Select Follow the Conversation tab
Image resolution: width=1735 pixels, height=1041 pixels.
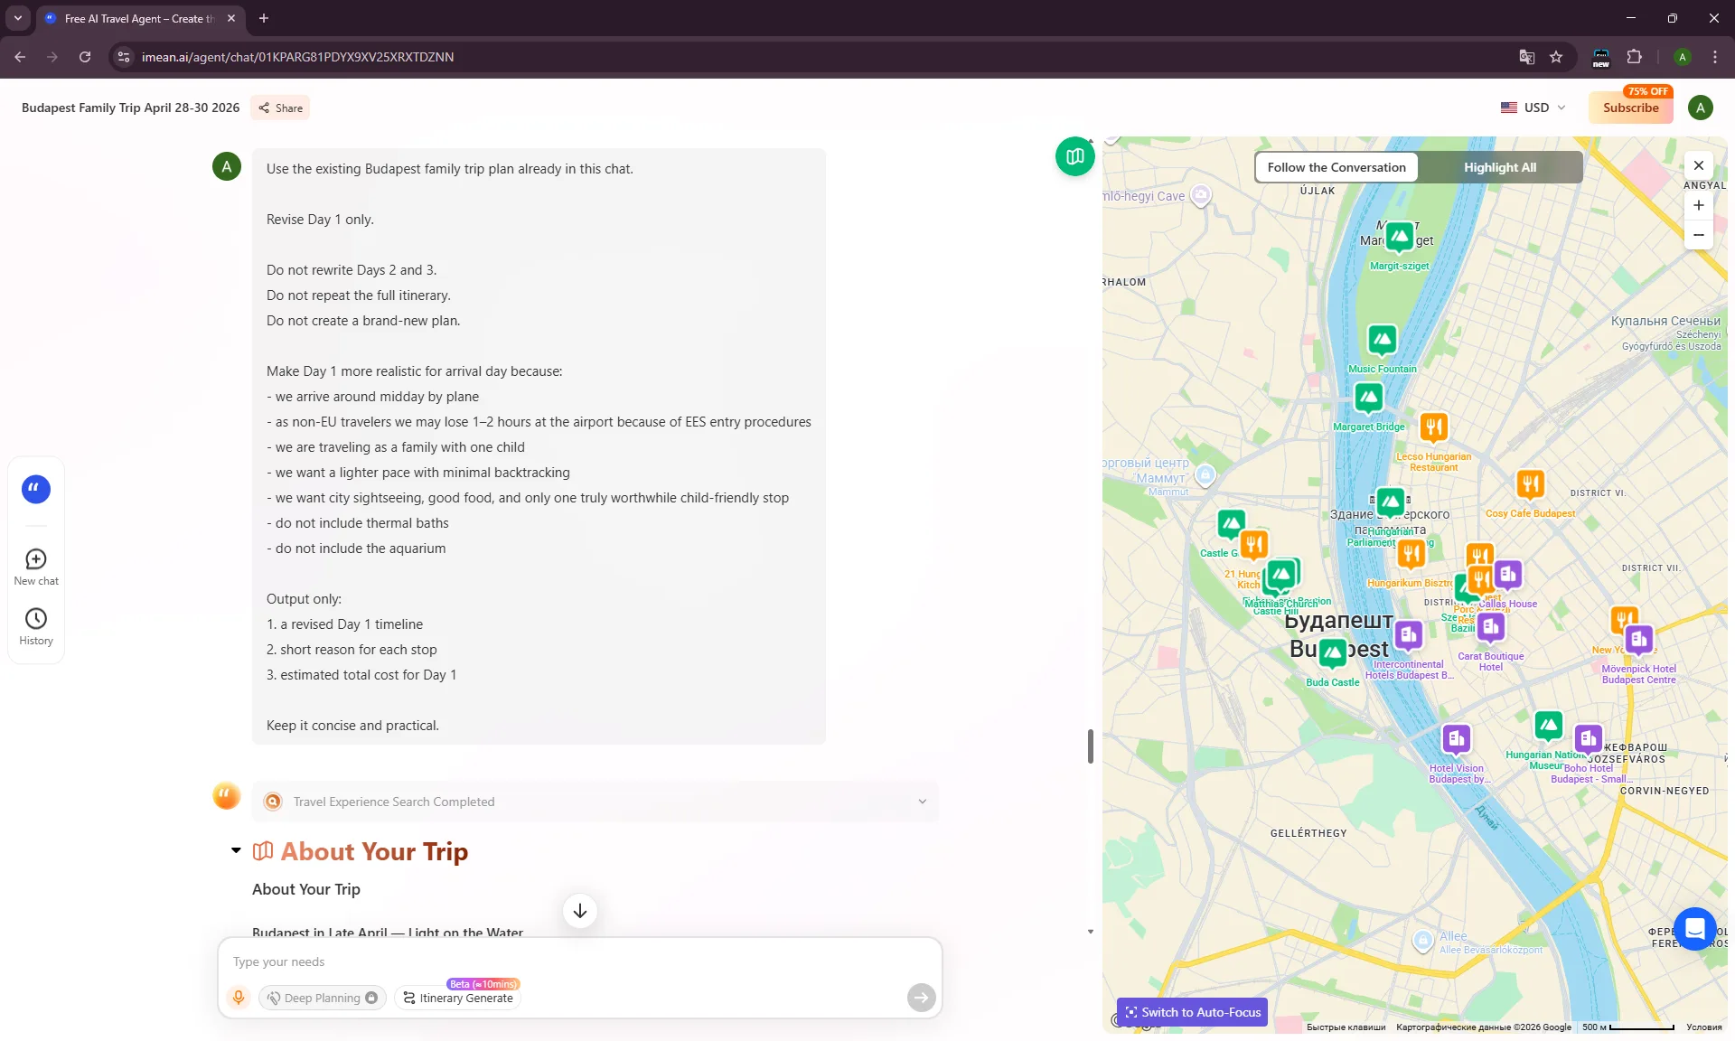point(1336,167)
